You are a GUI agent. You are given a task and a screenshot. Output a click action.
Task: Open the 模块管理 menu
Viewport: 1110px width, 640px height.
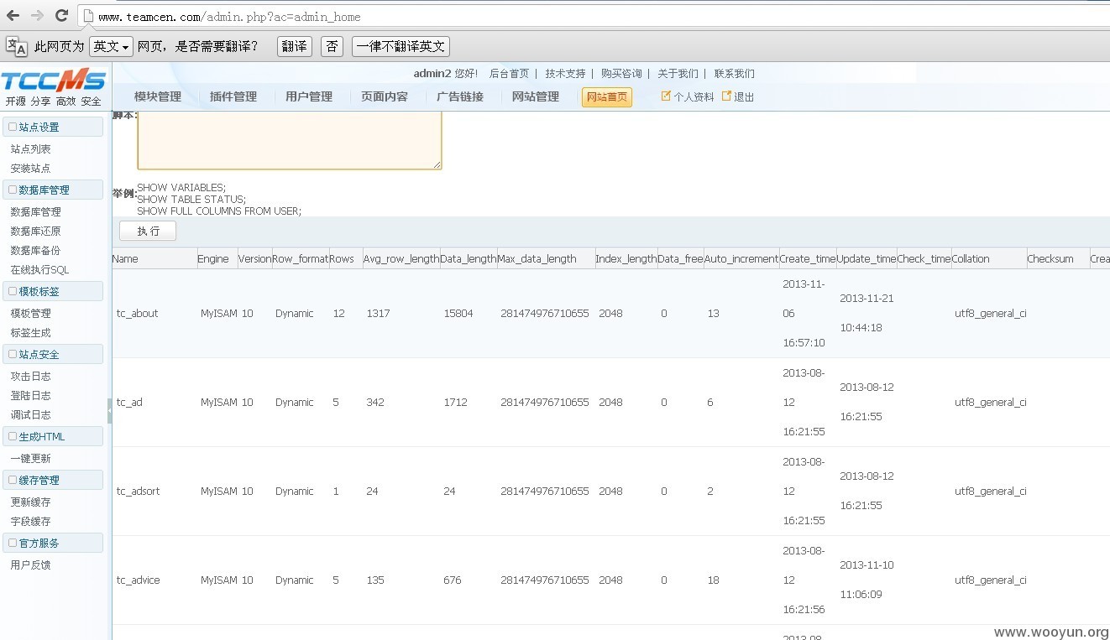click(x=158, y=96)
